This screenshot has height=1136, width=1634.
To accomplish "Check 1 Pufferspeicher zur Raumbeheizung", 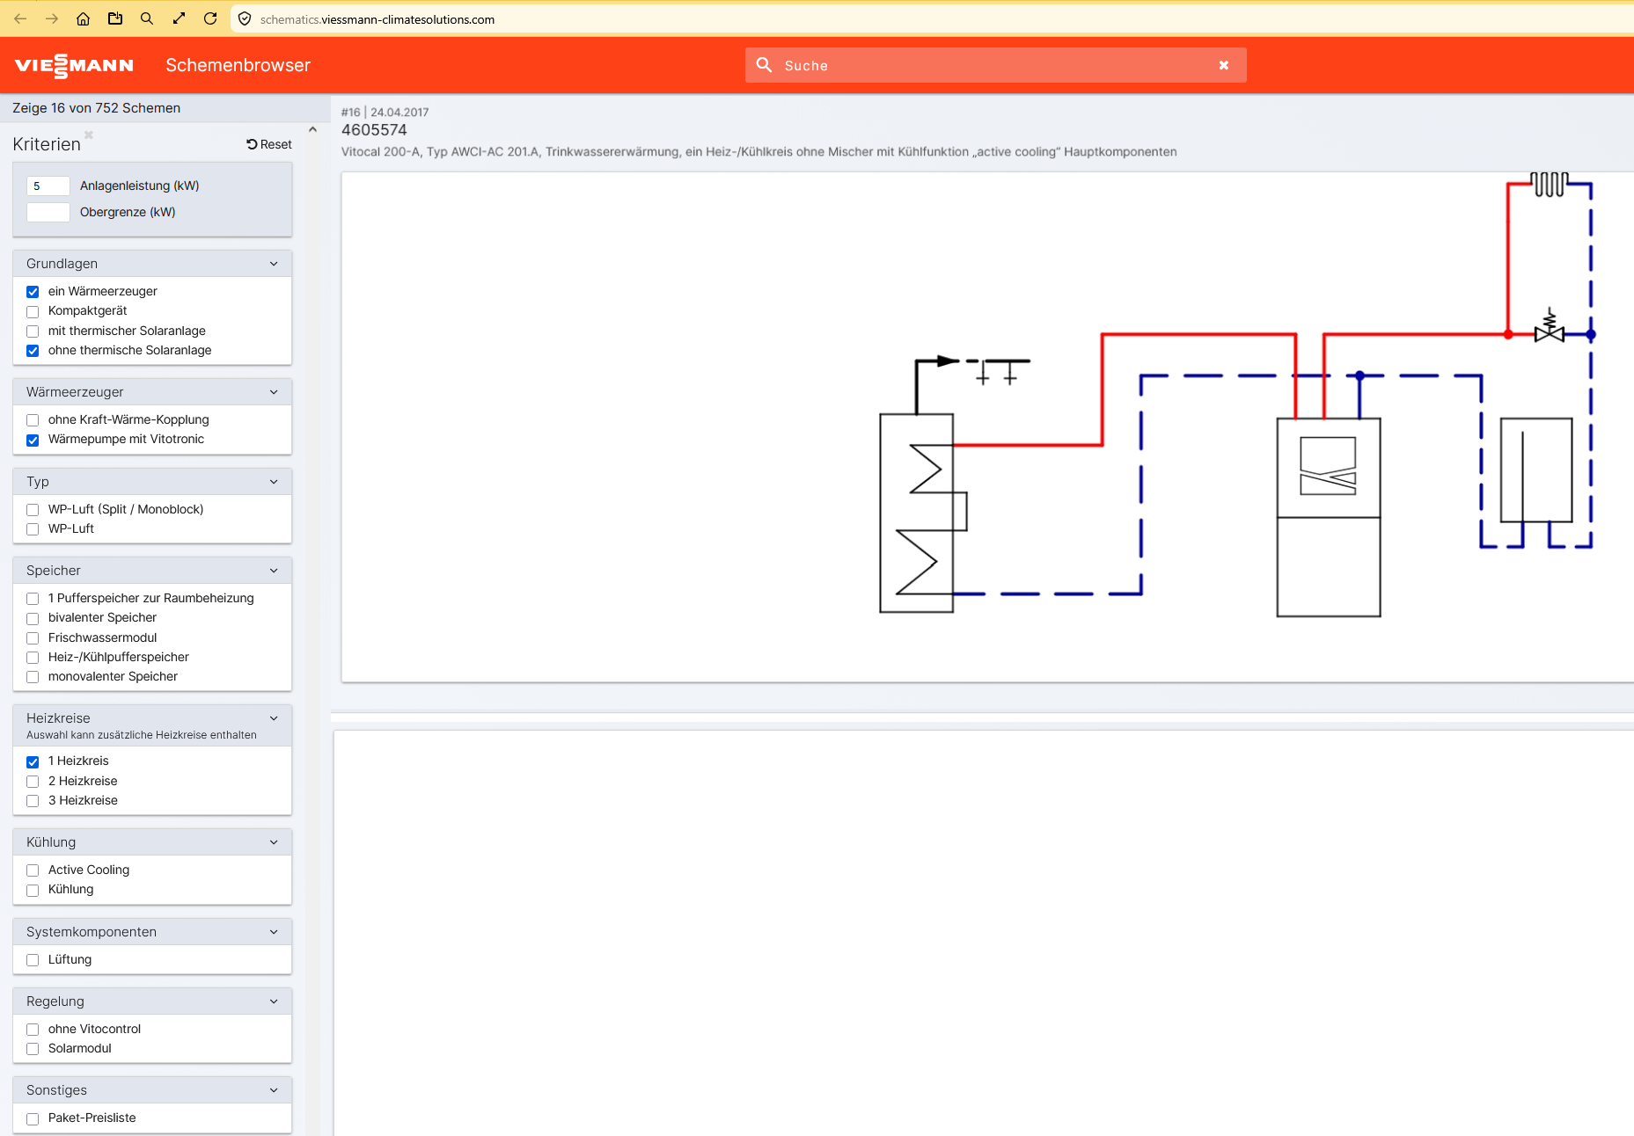I will (x=33, y=599).
